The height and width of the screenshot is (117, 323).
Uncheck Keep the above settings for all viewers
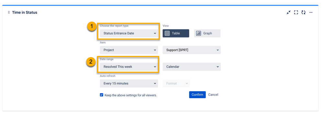click(x=102, y=95)
